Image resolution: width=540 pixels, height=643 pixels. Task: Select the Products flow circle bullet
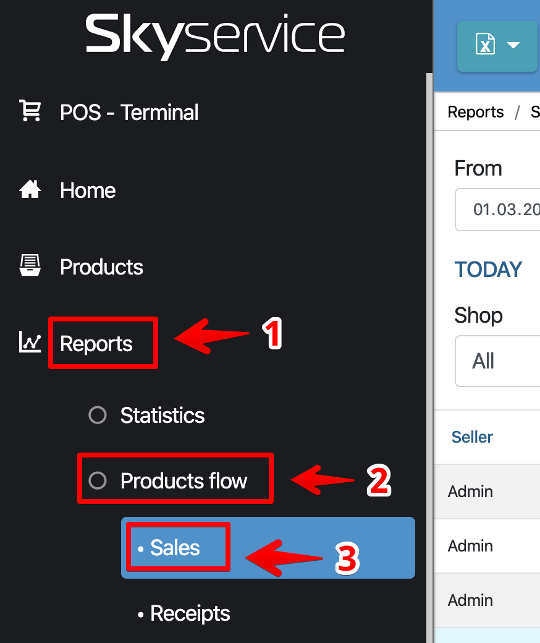tap(98, 480)
